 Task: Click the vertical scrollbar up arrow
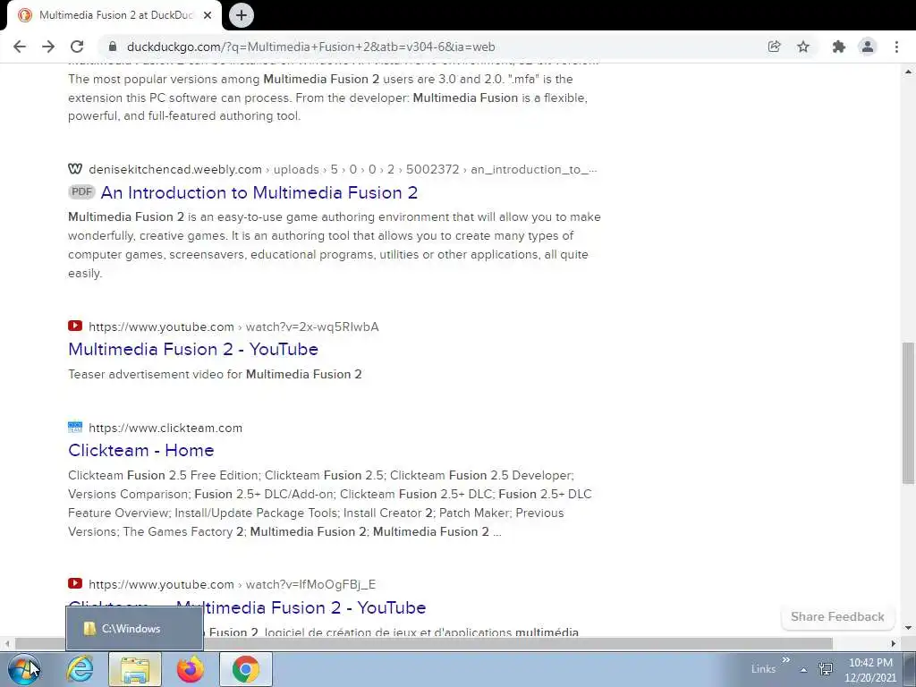(x=908, y=72)
